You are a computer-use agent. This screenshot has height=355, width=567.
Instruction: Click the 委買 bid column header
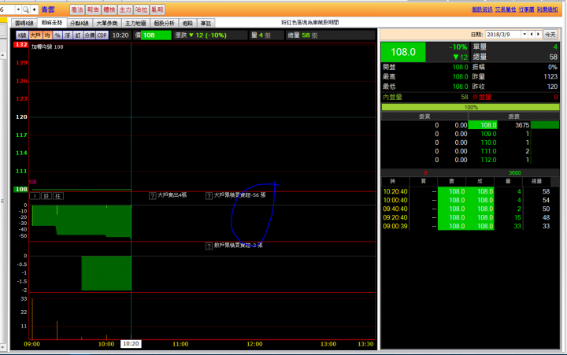click(x=424, y=116)
